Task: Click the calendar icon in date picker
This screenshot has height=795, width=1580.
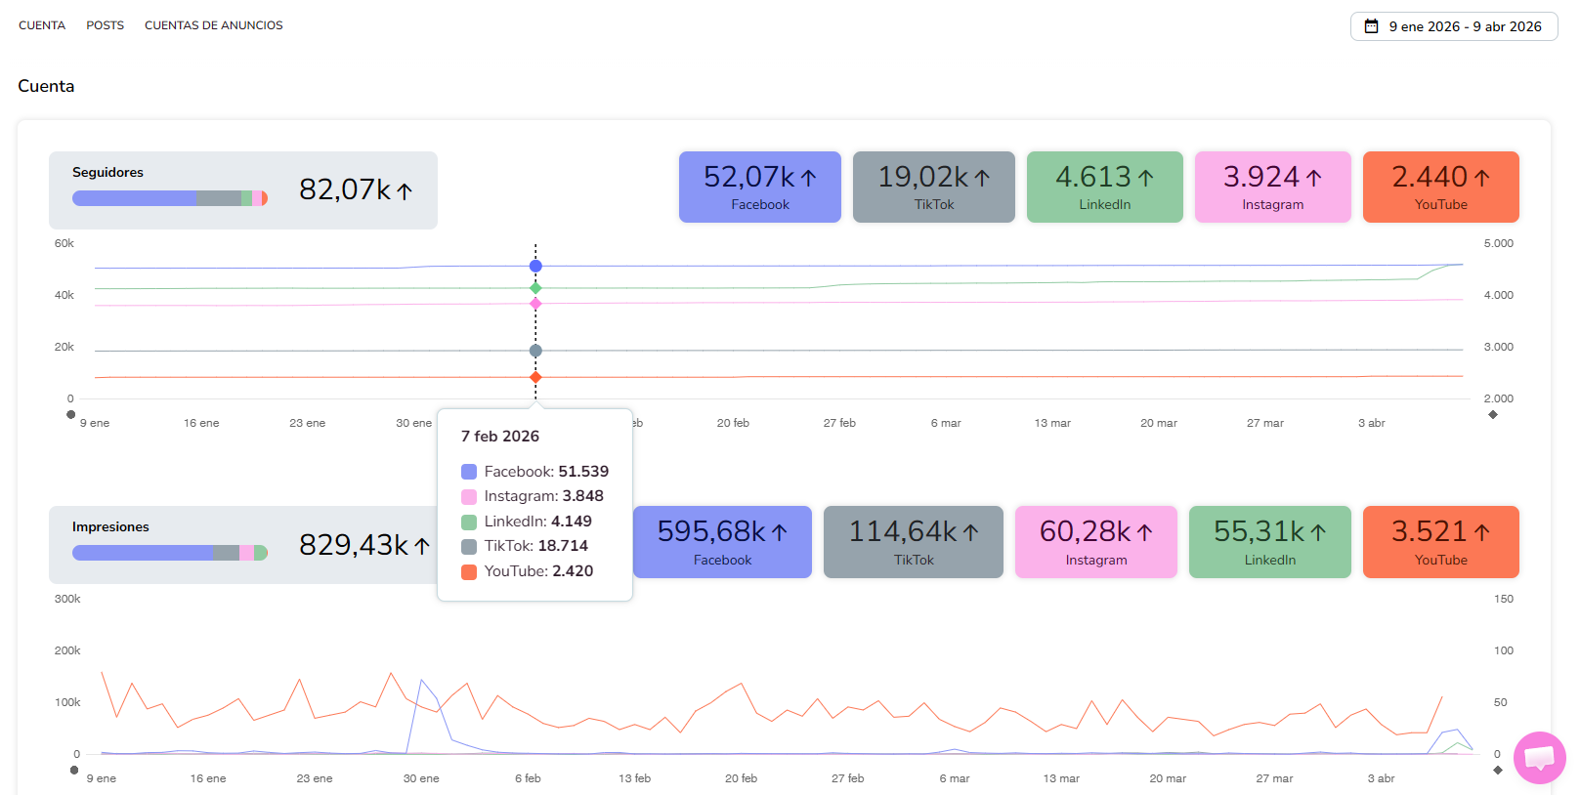Action: pyautogui.click(x=1371, y=26)
